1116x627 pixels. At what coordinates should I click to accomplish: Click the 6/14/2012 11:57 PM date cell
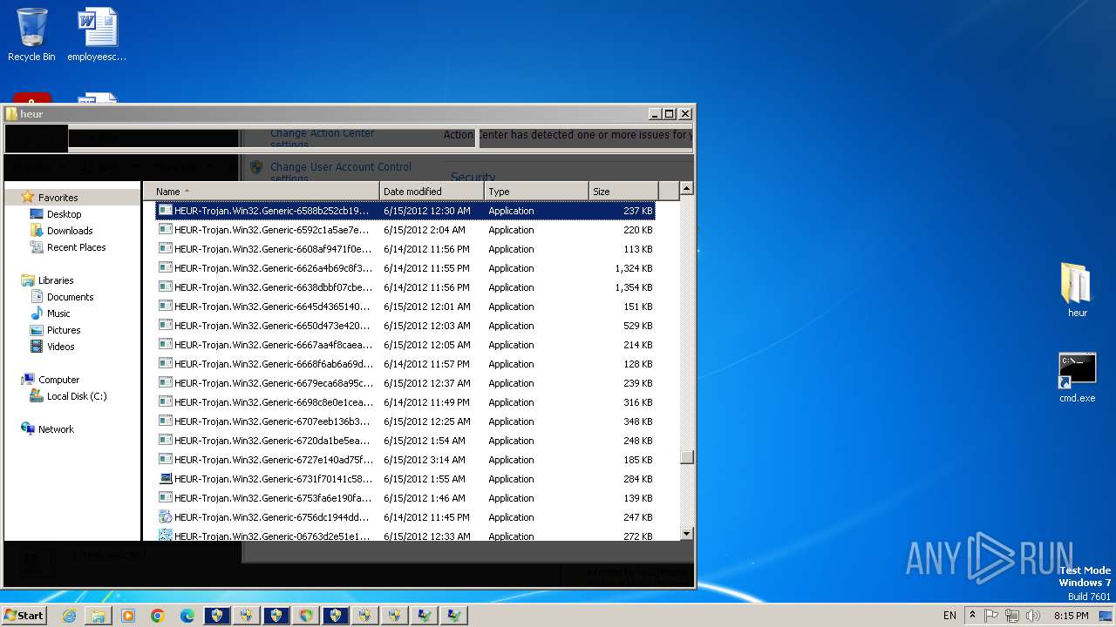point(426,364)
